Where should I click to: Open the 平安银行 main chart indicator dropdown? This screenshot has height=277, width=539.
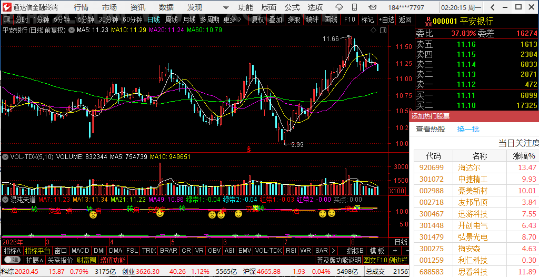pyautogui.click(x=72, y=30)
